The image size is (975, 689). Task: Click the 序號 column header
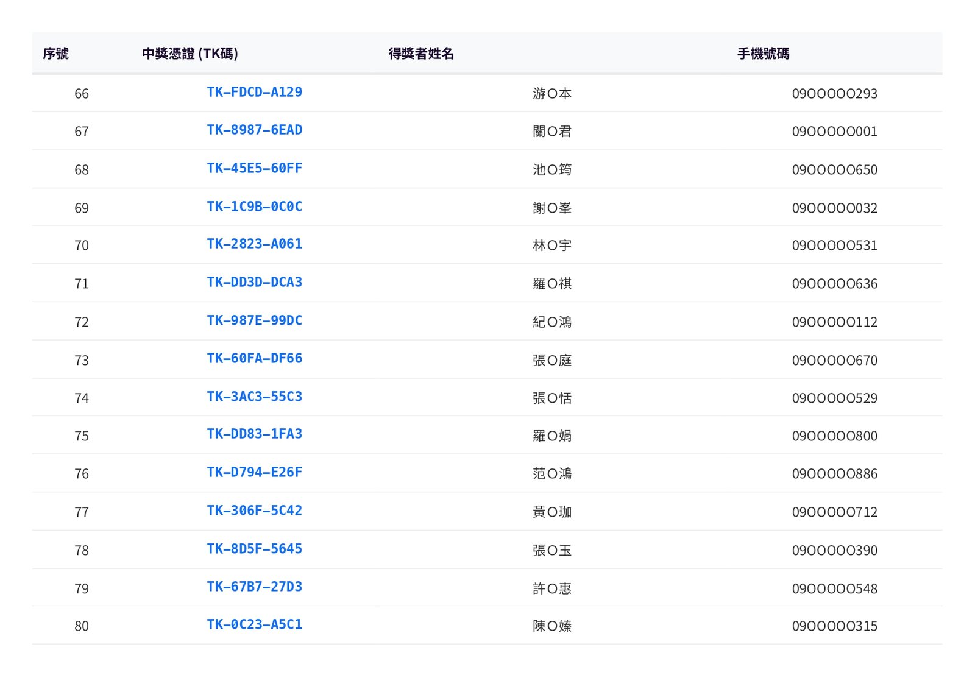click(x=55, y=54)
